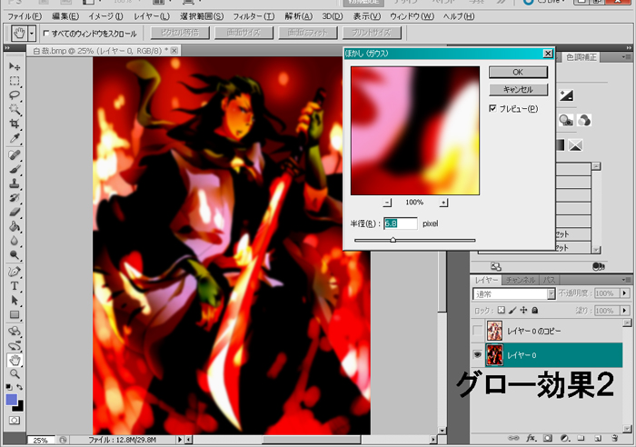The width and height of the screenshot is (636, 447).
Task: Switch to the チャンネル tab
Action: pyautogui.click(x=522, y=280)
